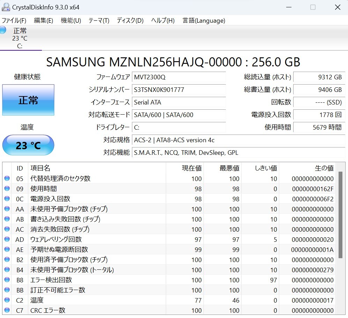Click the status orb of row B4
Image resolution: width=348 pixels, height=318 pixels.
(x=7, y=269)
